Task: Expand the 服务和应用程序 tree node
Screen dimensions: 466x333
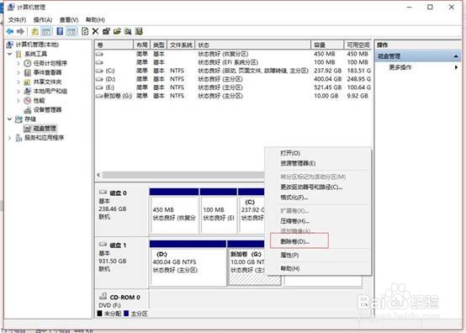Action: click(10, 138)
